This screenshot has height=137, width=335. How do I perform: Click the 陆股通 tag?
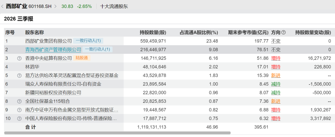click(x=82, y=58)
